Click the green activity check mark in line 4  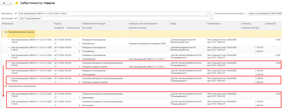coord(55,66)
